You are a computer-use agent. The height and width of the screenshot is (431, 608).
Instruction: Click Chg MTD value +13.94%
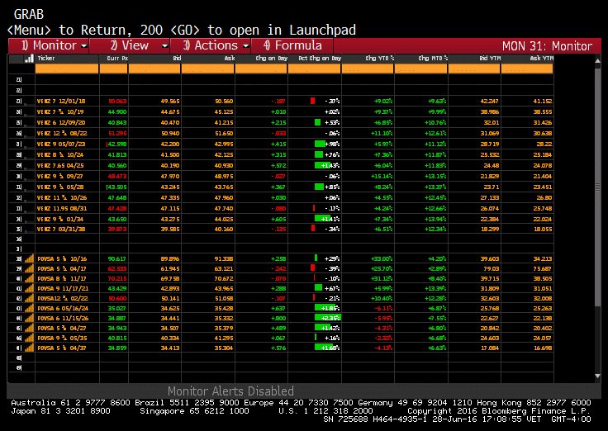tap(436, 219)
